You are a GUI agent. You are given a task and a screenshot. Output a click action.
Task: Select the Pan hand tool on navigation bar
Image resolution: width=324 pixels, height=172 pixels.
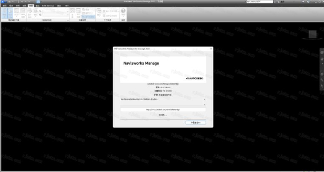(x=322, y=59)
